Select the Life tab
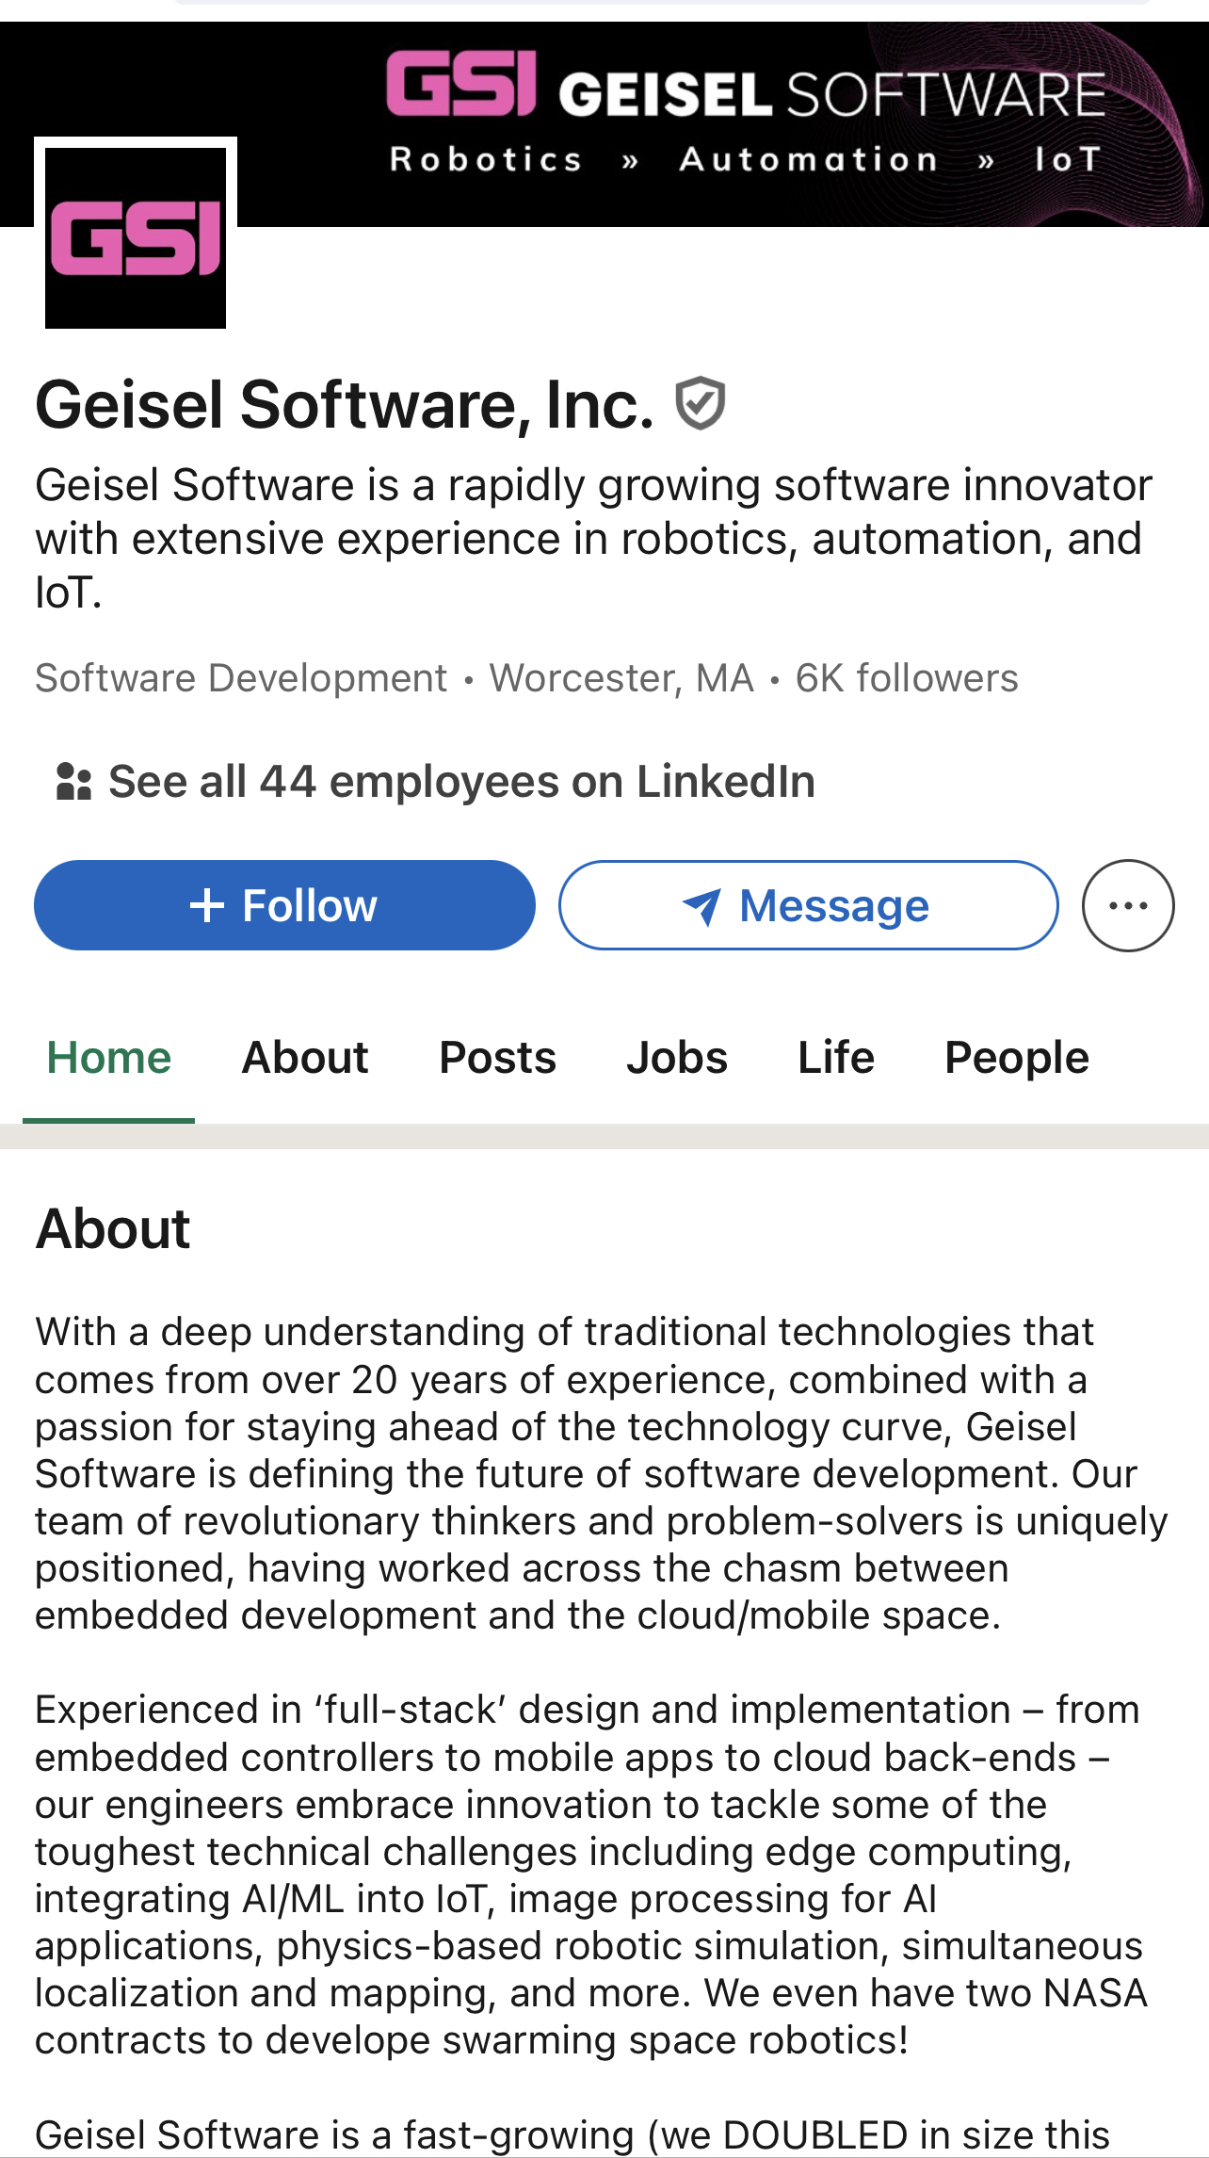Viewport: 1209px width, 2158px height. [x=836, y=1058]
